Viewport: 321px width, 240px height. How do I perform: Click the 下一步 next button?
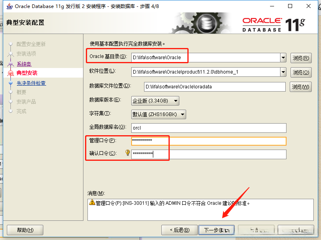[217, 230]
